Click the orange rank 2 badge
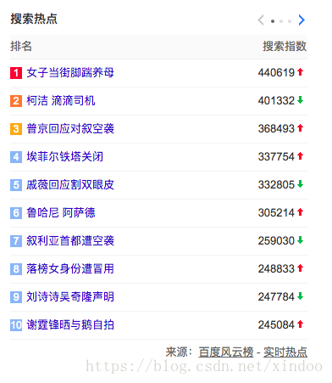332x383 pixels. coord(16,101)
